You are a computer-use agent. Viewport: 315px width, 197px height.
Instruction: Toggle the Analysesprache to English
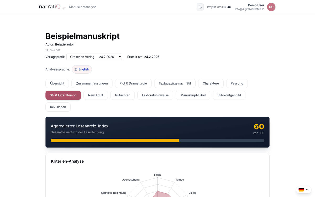pos(82,69)
